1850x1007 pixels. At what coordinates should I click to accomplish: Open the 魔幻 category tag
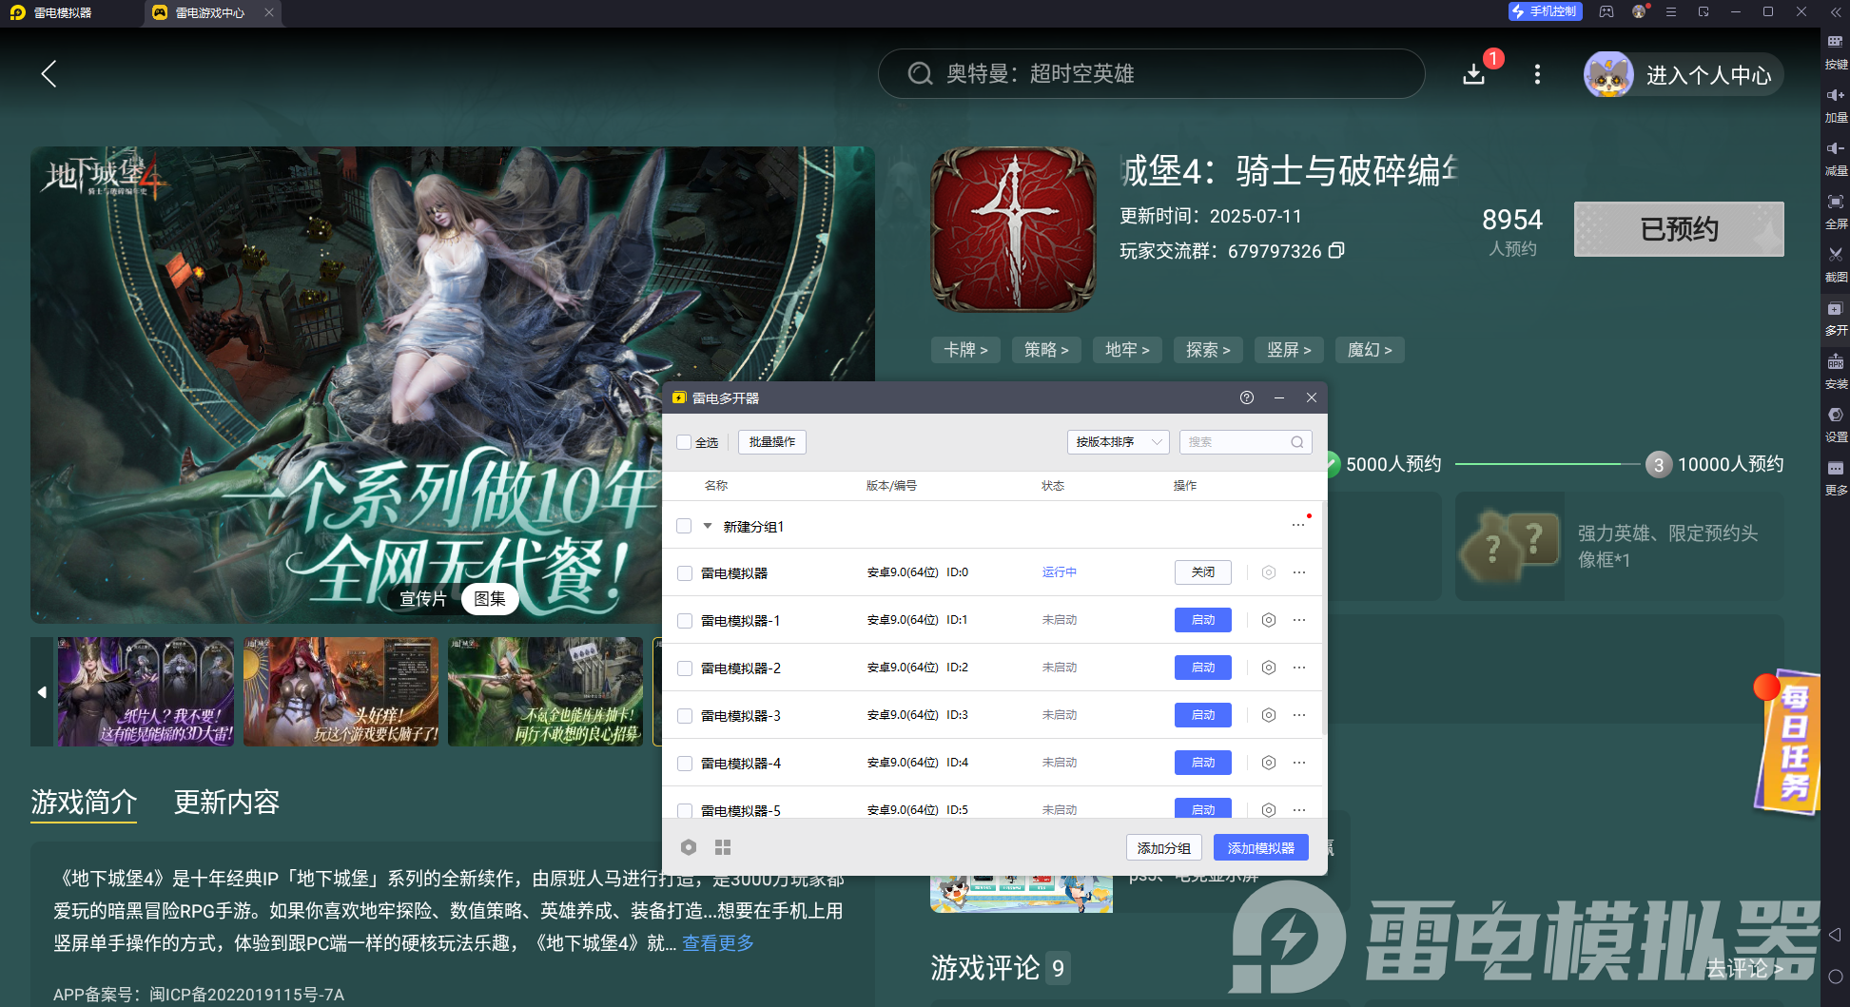(x=1370, y=350)
